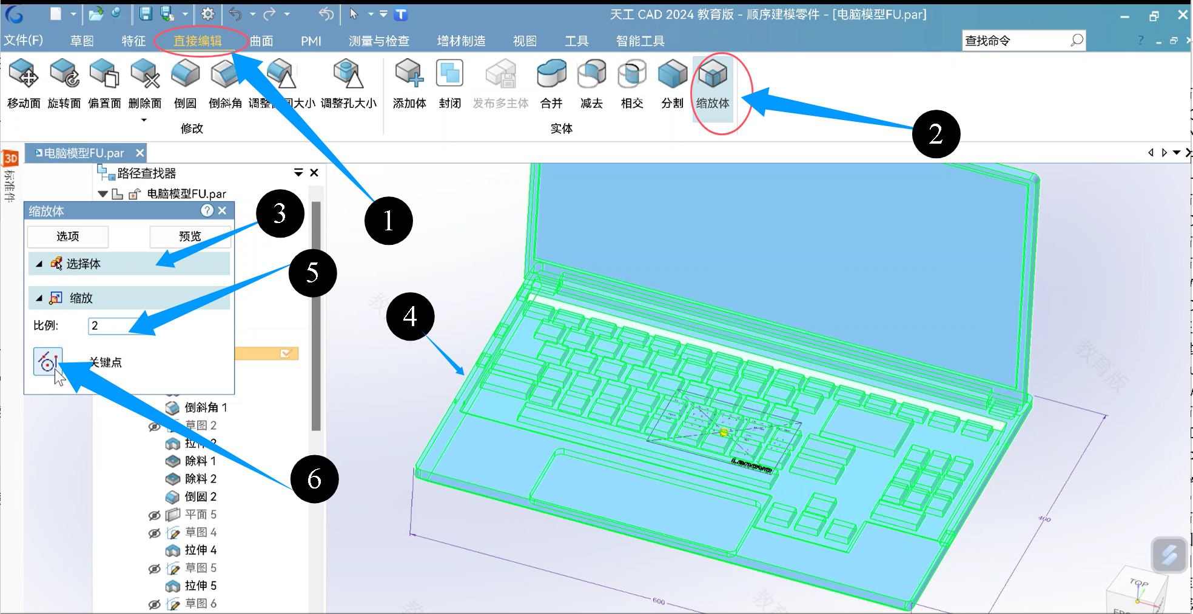Click the 发布多主体 tool
The height and width of the screenshot is (614, 1193).
(x=500, y=84)
